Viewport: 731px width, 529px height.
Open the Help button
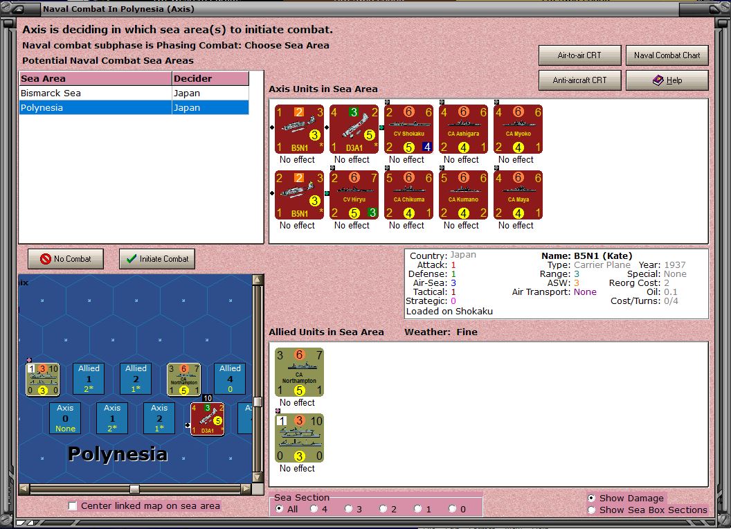(x=667, y=80)
